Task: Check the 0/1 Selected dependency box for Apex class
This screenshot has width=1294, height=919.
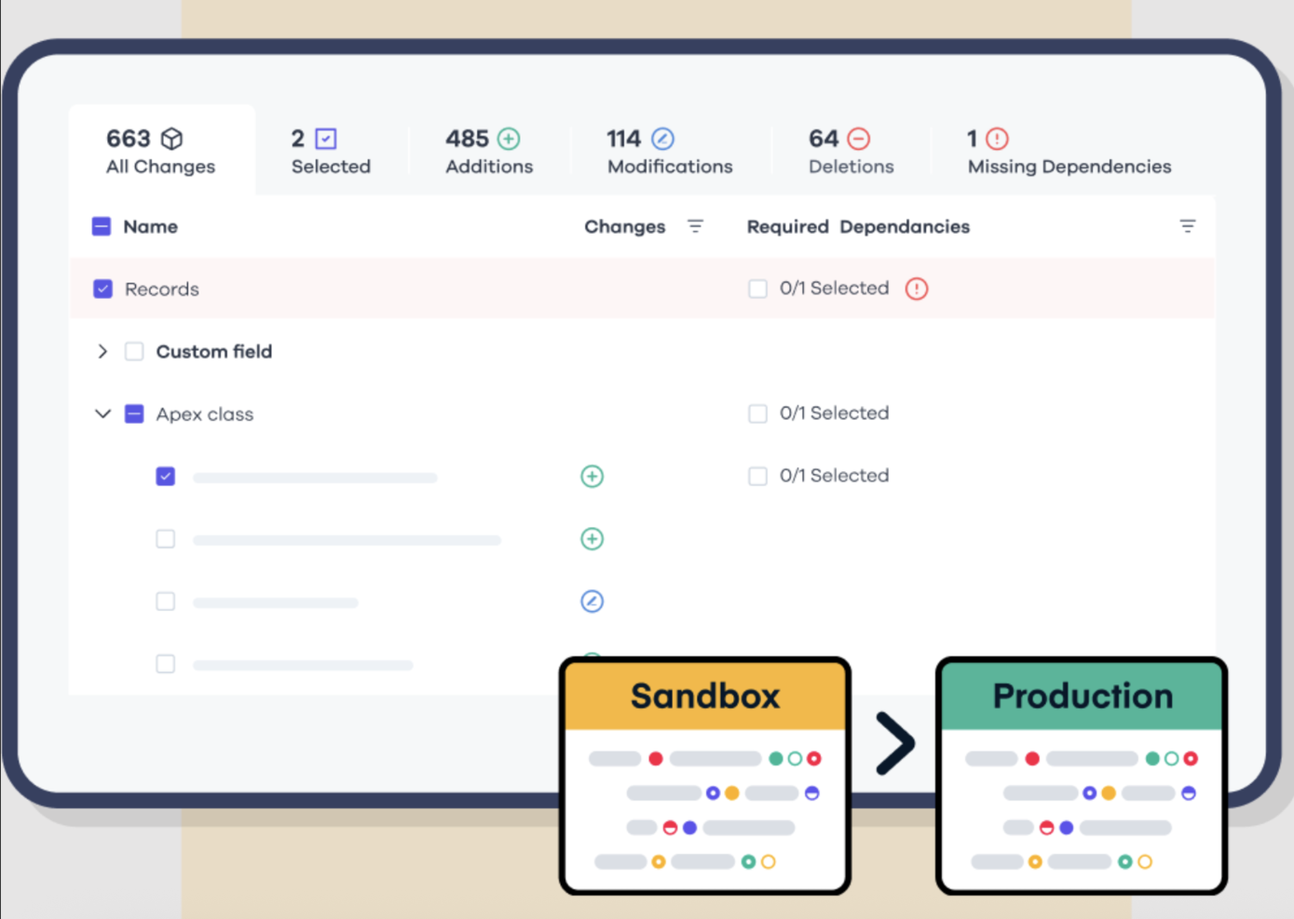Action: pyautogui.click(x=757, y=413)
